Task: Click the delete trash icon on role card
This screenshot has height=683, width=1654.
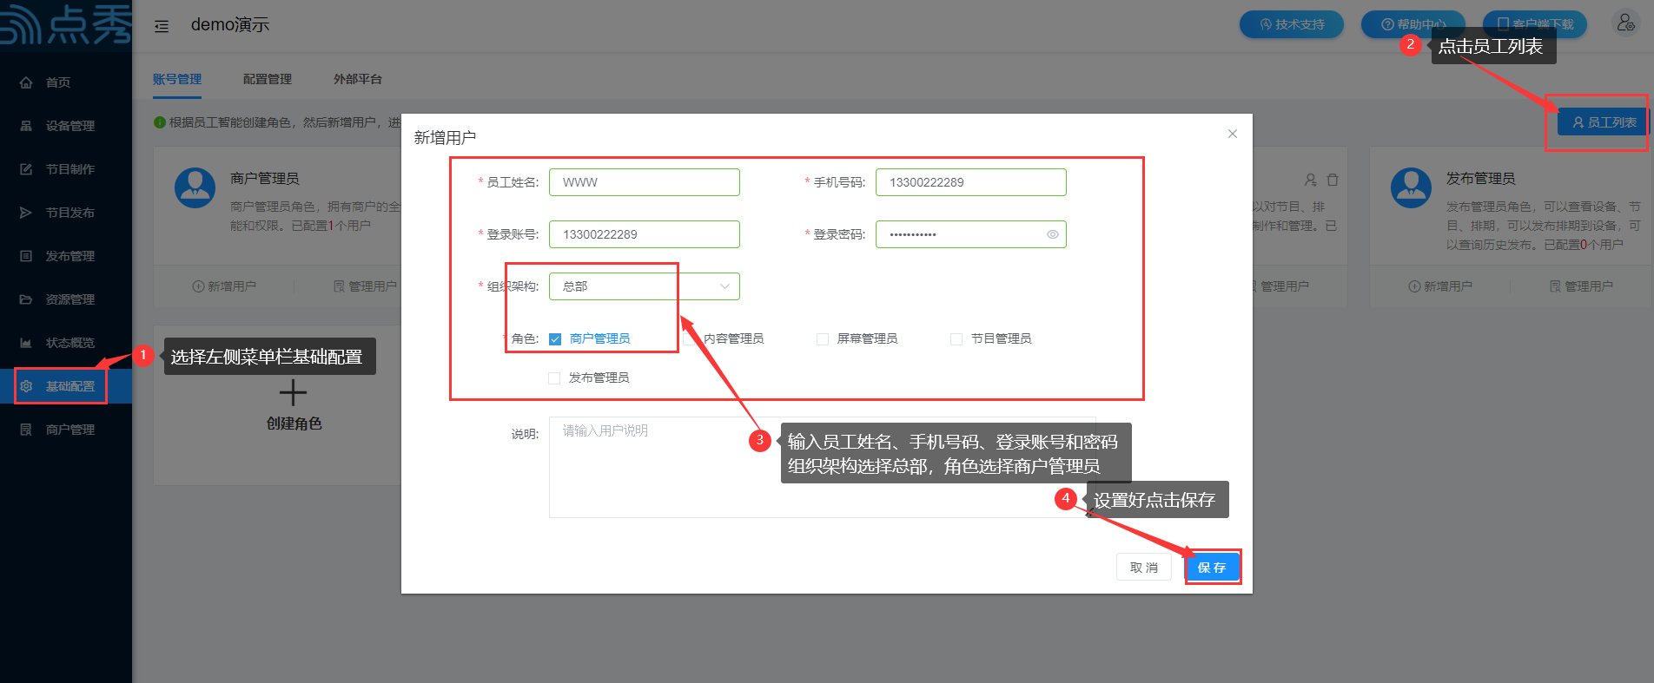Action: [1333, 180]
